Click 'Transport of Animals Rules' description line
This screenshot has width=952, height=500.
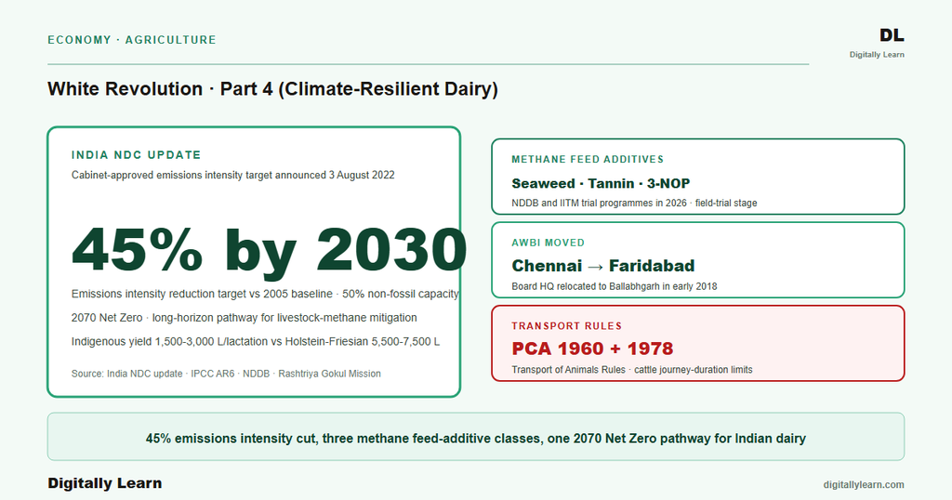632,370
